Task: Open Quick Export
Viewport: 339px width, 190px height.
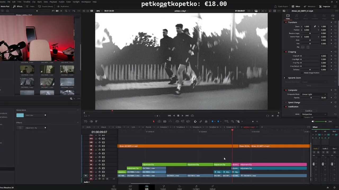Action: tap(281, 6)
